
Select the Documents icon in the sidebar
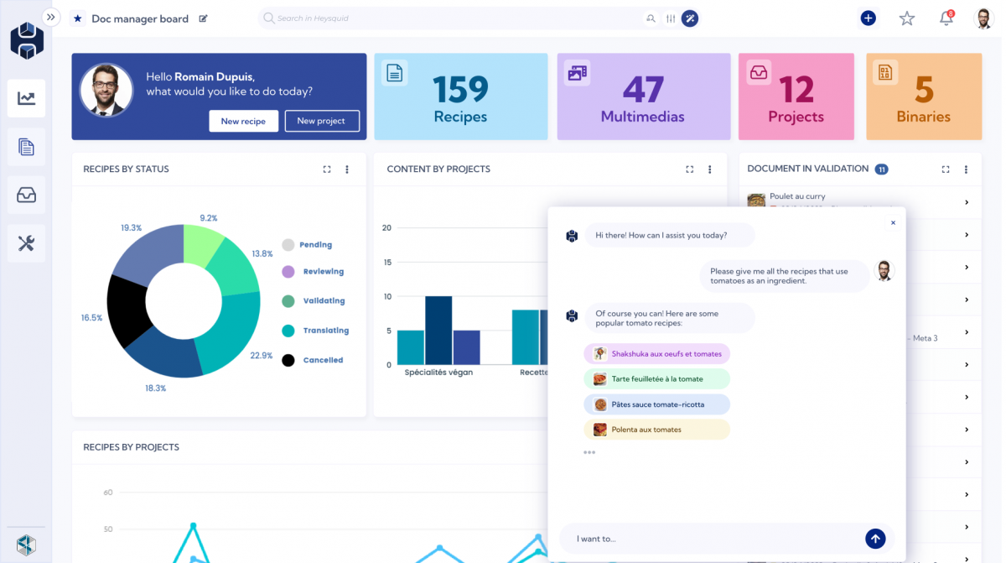point(28,147)
